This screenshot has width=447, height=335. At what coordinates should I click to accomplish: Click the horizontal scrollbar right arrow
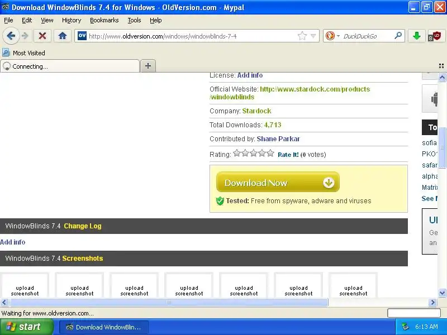point(432,302)
